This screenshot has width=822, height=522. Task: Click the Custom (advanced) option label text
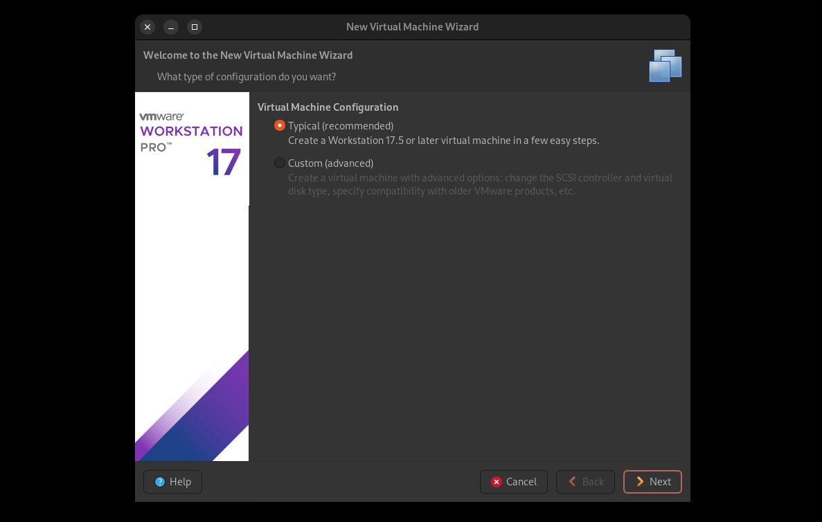click(330, 163)
